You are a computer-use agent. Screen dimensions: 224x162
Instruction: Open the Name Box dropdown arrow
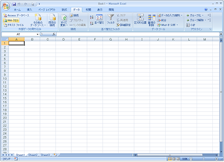pos(38,34)
